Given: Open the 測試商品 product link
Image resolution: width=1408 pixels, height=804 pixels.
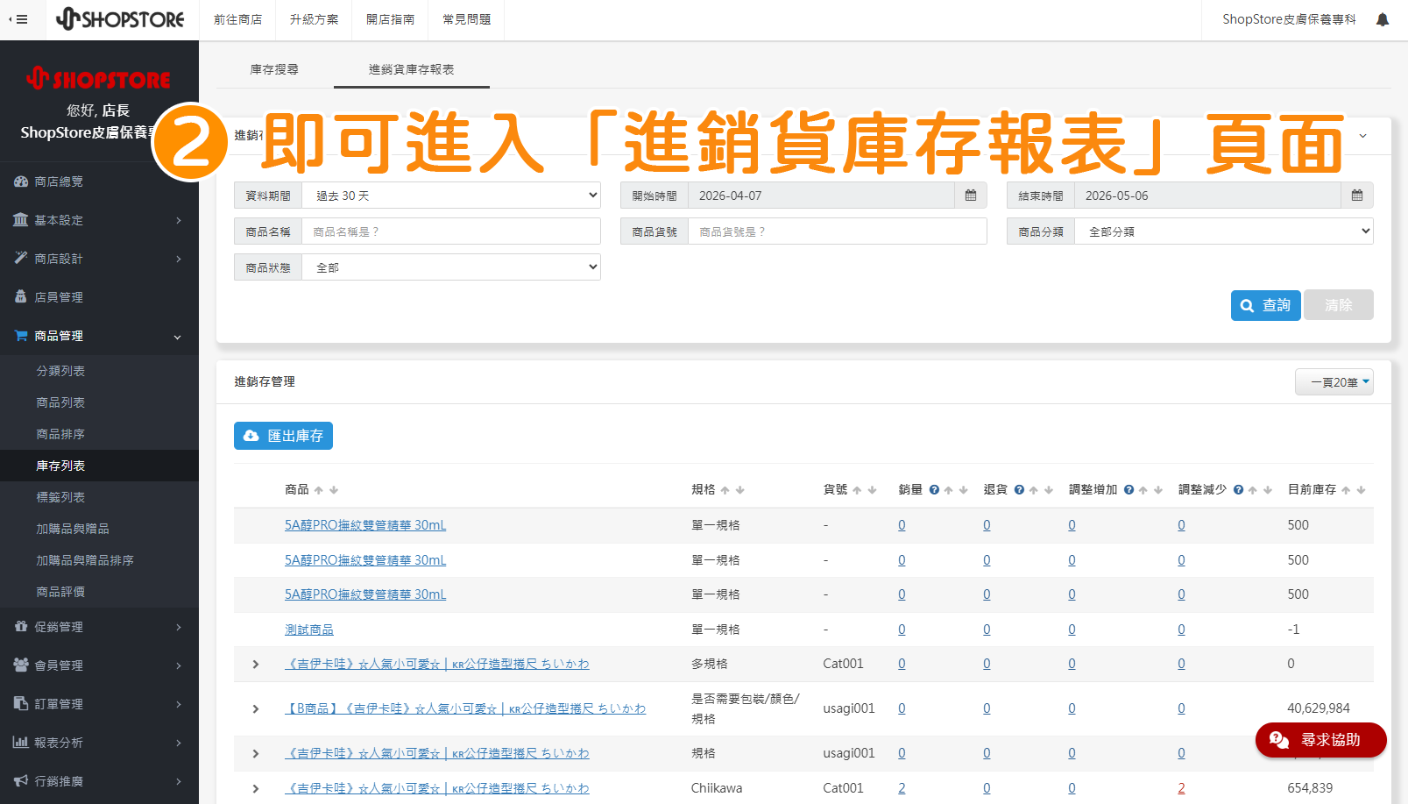Looking at the screenshot, I should point(309,630).
